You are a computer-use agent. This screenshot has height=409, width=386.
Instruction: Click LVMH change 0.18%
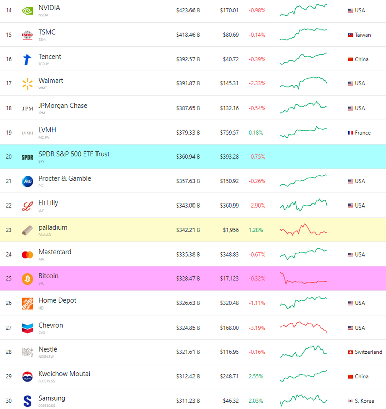[256, 133]
